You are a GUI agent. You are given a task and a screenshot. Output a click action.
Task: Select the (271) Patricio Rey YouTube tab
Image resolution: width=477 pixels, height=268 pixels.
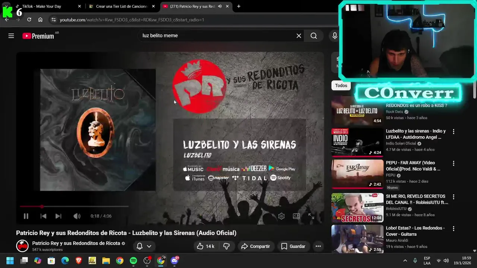pos(192,6)
